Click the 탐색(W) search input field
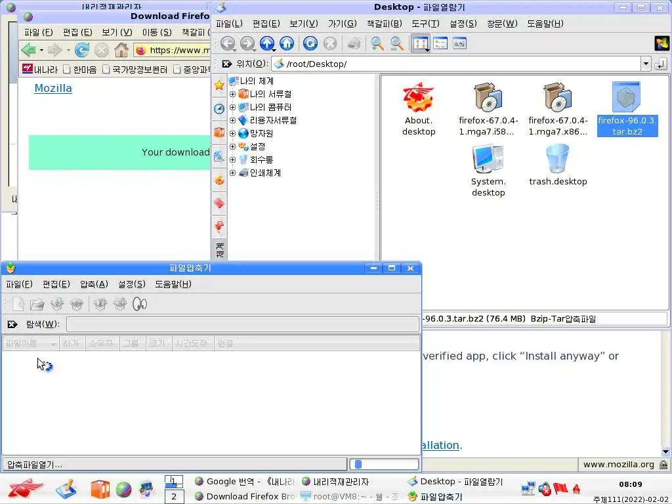 [243, 324]
